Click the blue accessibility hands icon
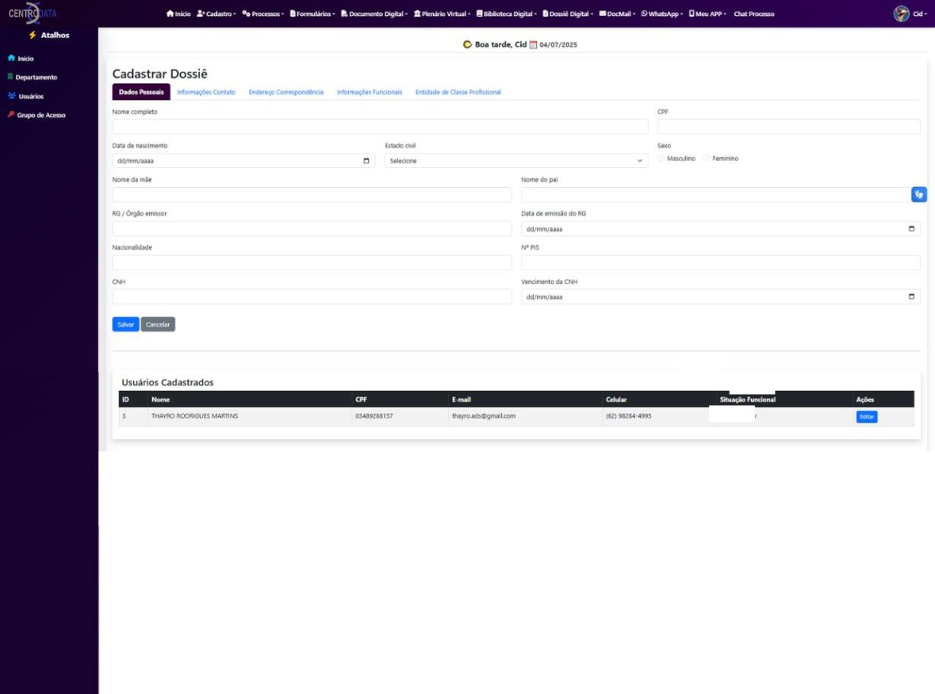Viewport: 935px width, 694px height. point(919,195)
